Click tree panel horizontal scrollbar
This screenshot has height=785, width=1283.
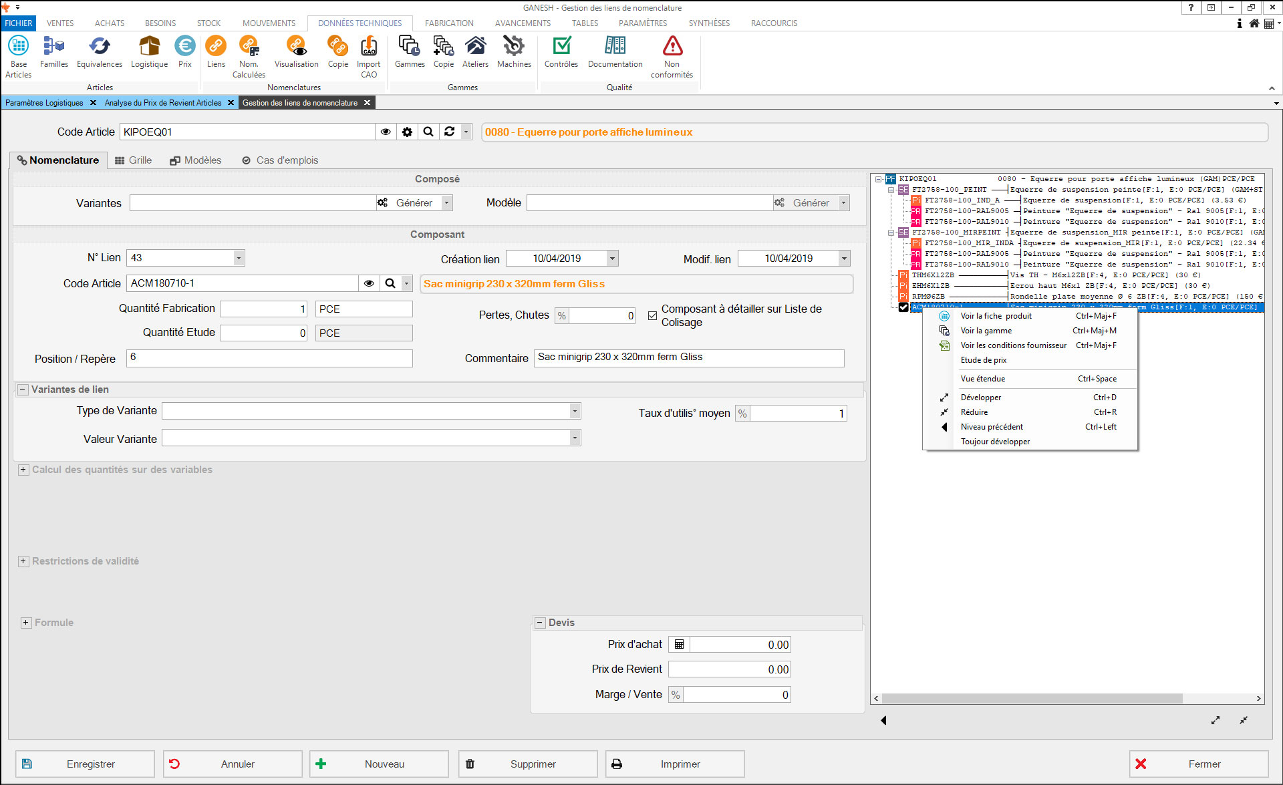pyautogui.click(x=1032, y=698)
